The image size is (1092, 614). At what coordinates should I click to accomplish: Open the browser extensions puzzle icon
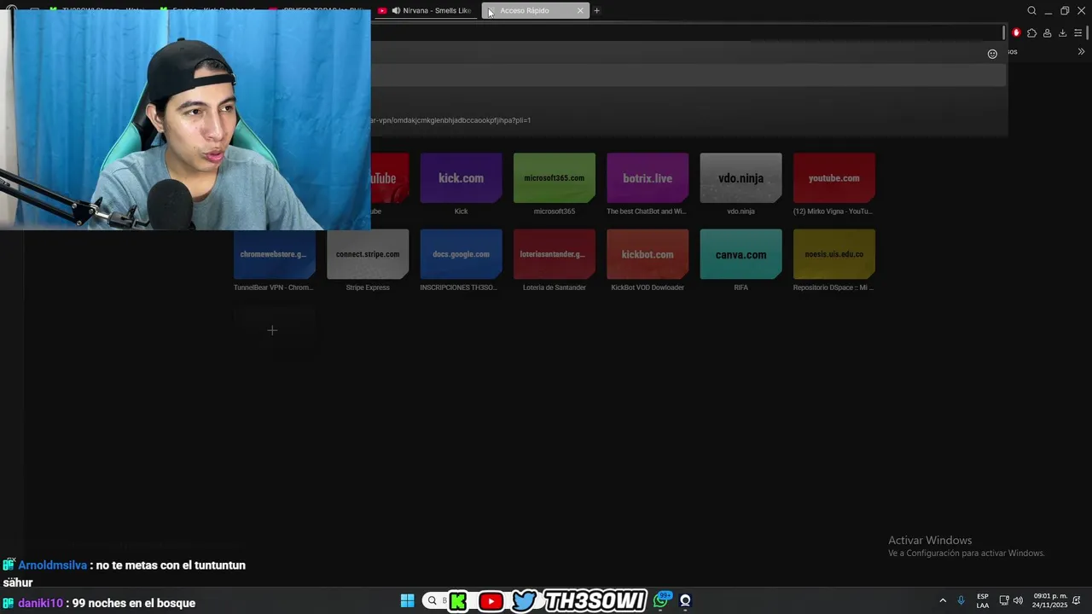click(1031, 32)
